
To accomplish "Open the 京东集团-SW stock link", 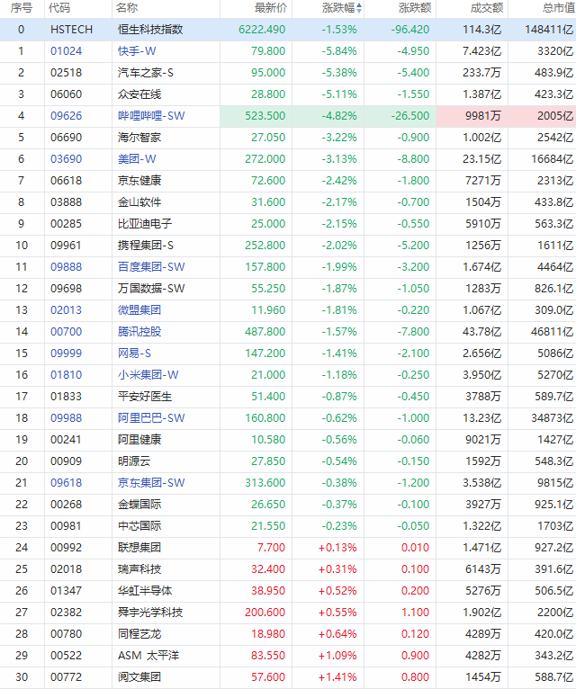I will (x=151, y=482).
